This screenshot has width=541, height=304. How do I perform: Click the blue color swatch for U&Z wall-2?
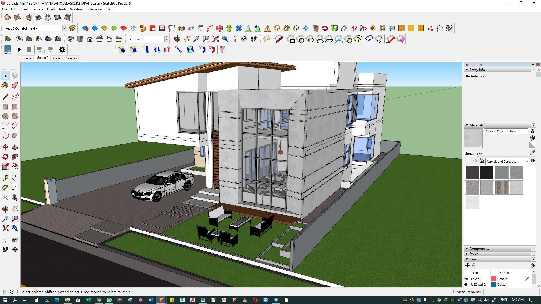coord(494,285)
